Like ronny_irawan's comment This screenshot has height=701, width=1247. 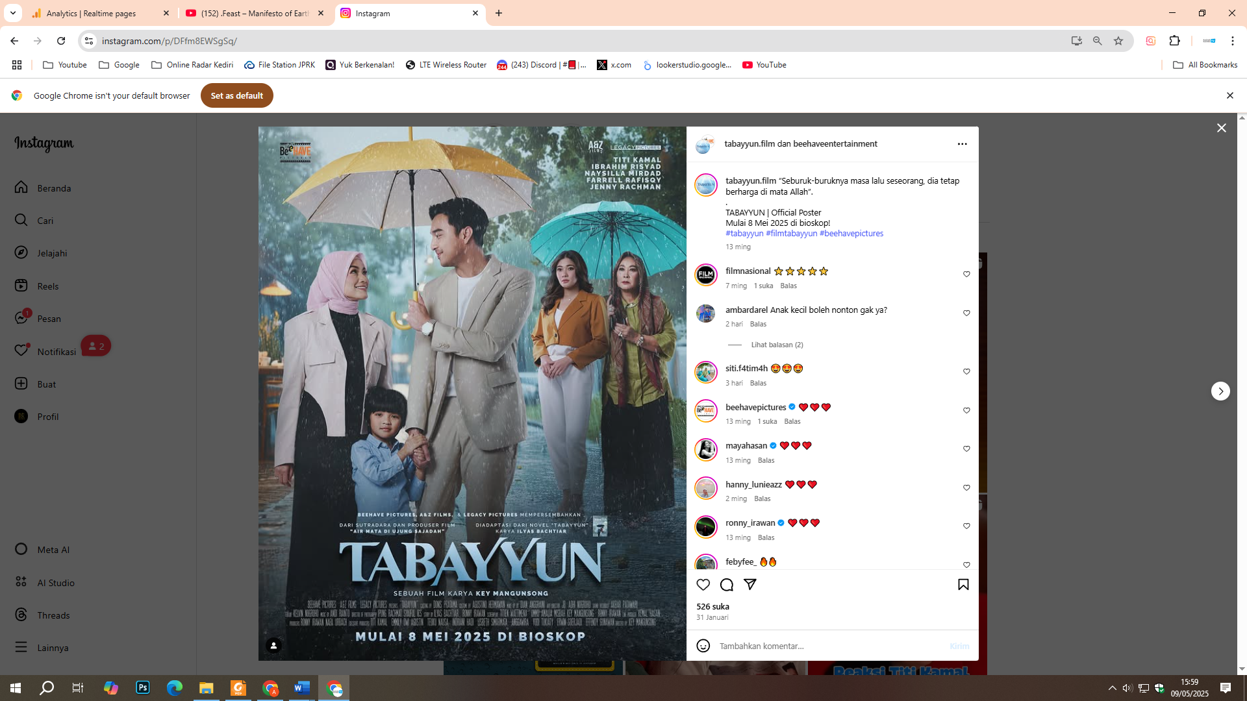pyautogui.click(x=966, y=526)
